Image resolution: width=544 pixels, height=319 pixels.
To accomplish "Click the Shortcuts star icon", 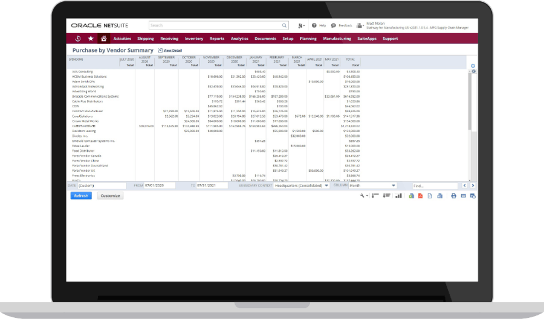I will [91, 39].
